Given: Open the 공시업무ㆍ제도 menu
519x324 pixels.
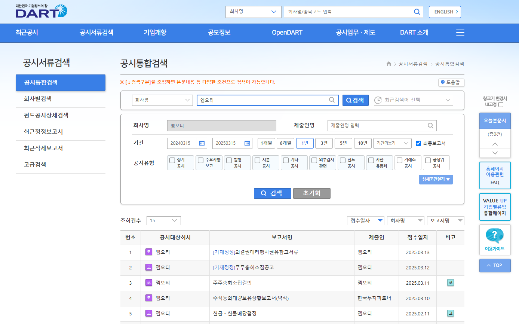Looking at the screenshot, I should click(356, 33).
